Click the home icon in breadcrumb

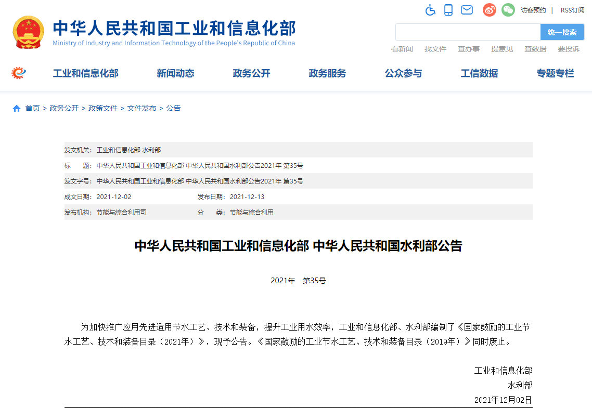click(17, 109)
